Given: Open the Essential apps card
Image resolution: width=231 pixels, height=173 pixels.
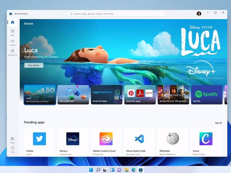Looking at the screenshot, I should point(140,95).
